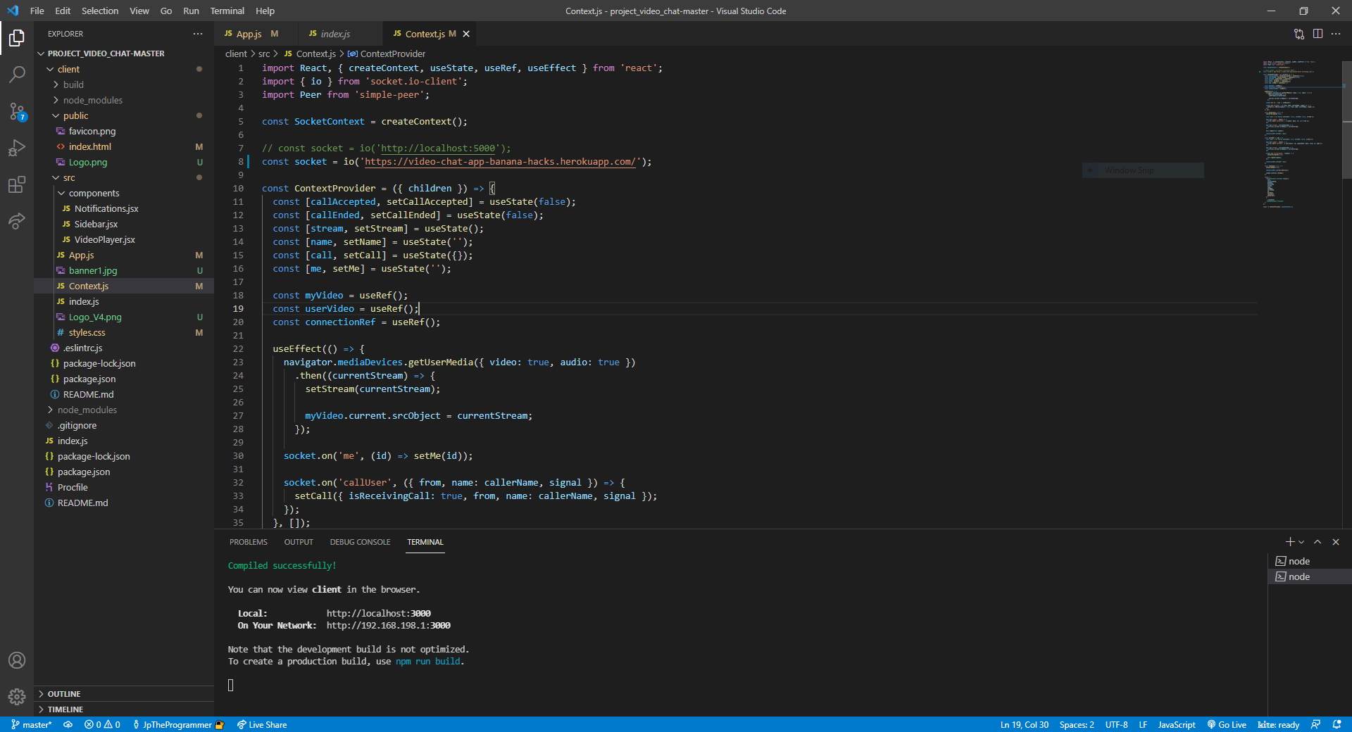Maximize the terminal panel size
The width and height of the screenshot is (1352, 732).
[1317, 542]
